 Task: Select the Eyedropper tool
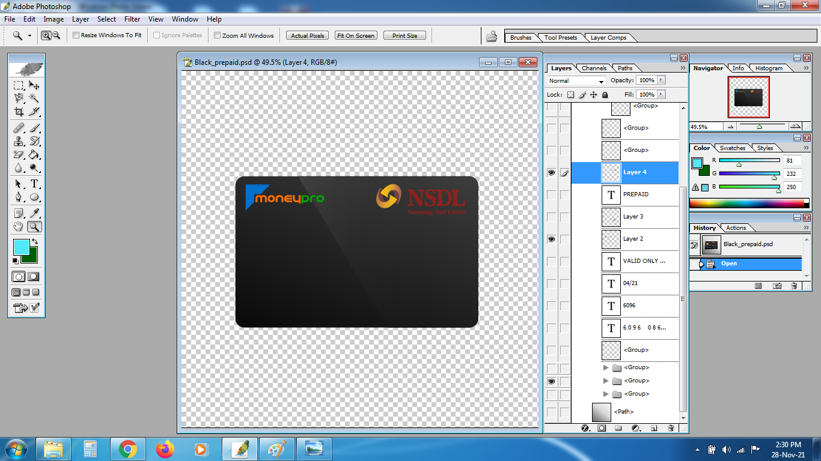click(34, 213)
